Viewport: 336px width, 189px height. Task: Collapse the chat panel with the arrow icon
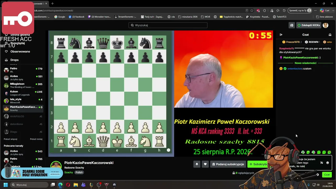tap(281, 35)
